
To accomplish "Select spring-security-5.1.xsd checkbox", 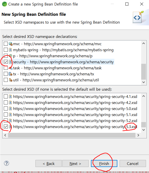I will coord(6,114).
